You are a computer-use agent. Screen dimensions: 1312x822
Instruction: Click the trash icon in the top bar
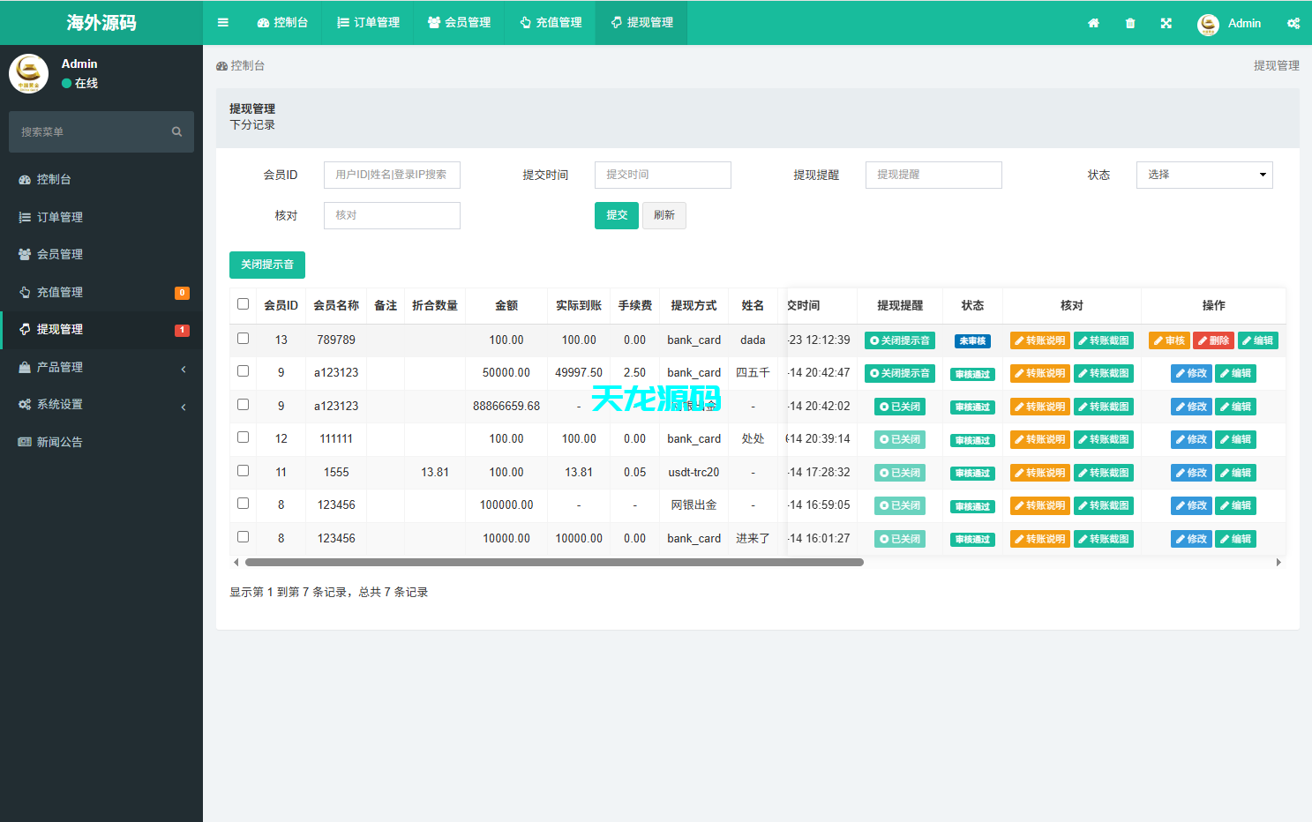click(x=1130, y=22)
